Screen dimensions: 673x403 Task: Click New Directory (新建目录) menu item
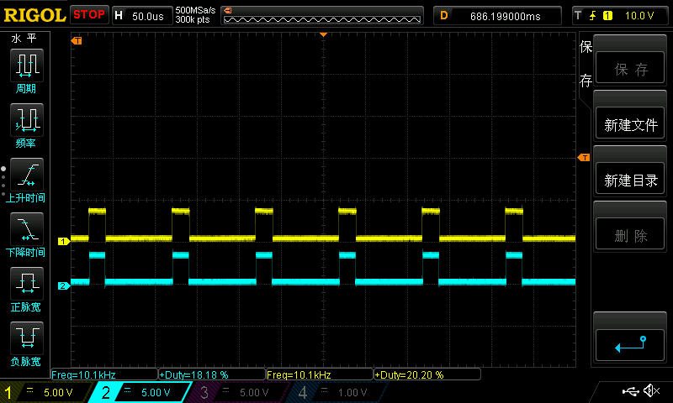tap(630, 181)
